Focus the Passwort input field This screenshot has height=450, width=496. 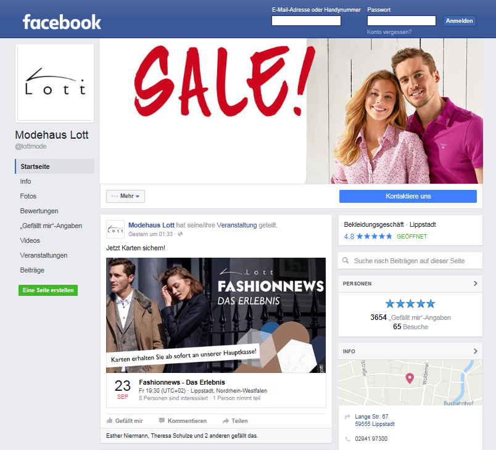402,21
